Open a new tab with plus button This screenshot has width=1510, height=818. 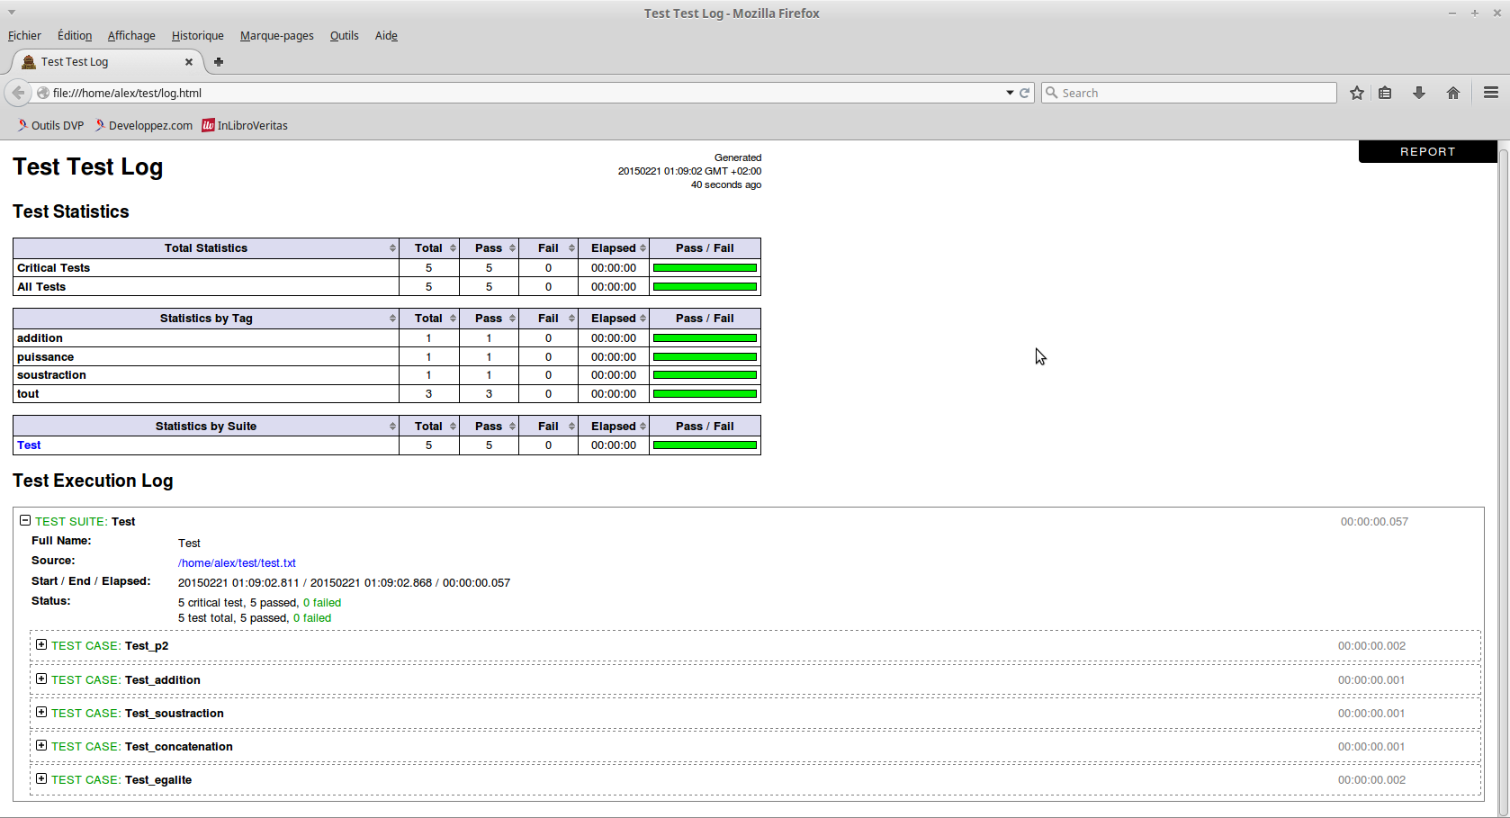tap(218, 62)
